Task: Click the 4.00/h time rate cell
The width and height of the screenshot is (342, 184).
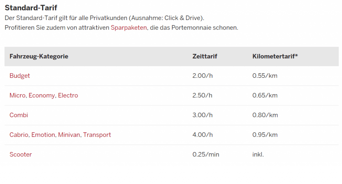Action: point(202,135)
